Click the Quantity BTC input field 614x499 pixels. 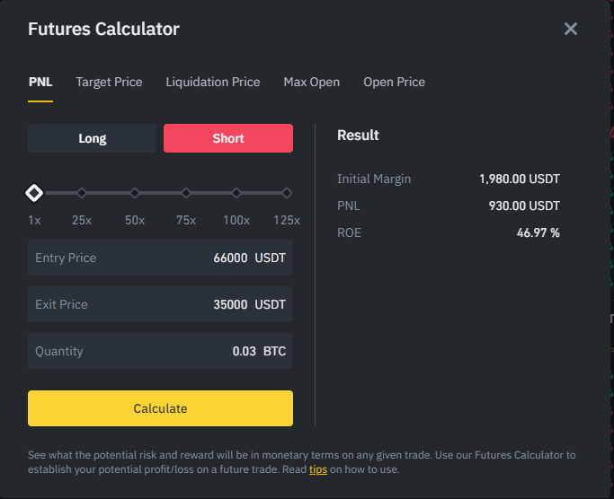point(160,351)
